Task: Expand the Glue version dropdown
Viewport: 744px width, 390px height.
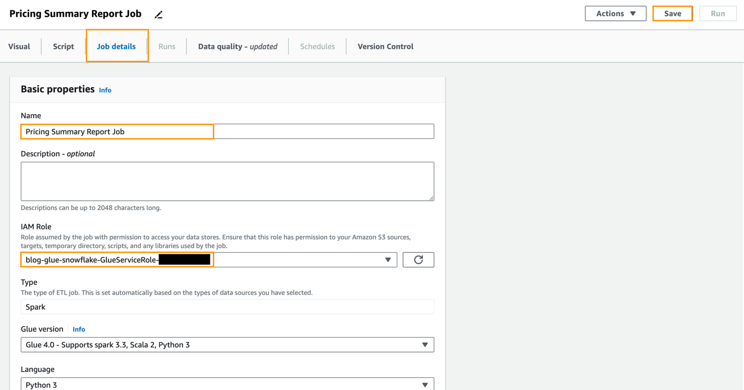Action: point(228,345)
